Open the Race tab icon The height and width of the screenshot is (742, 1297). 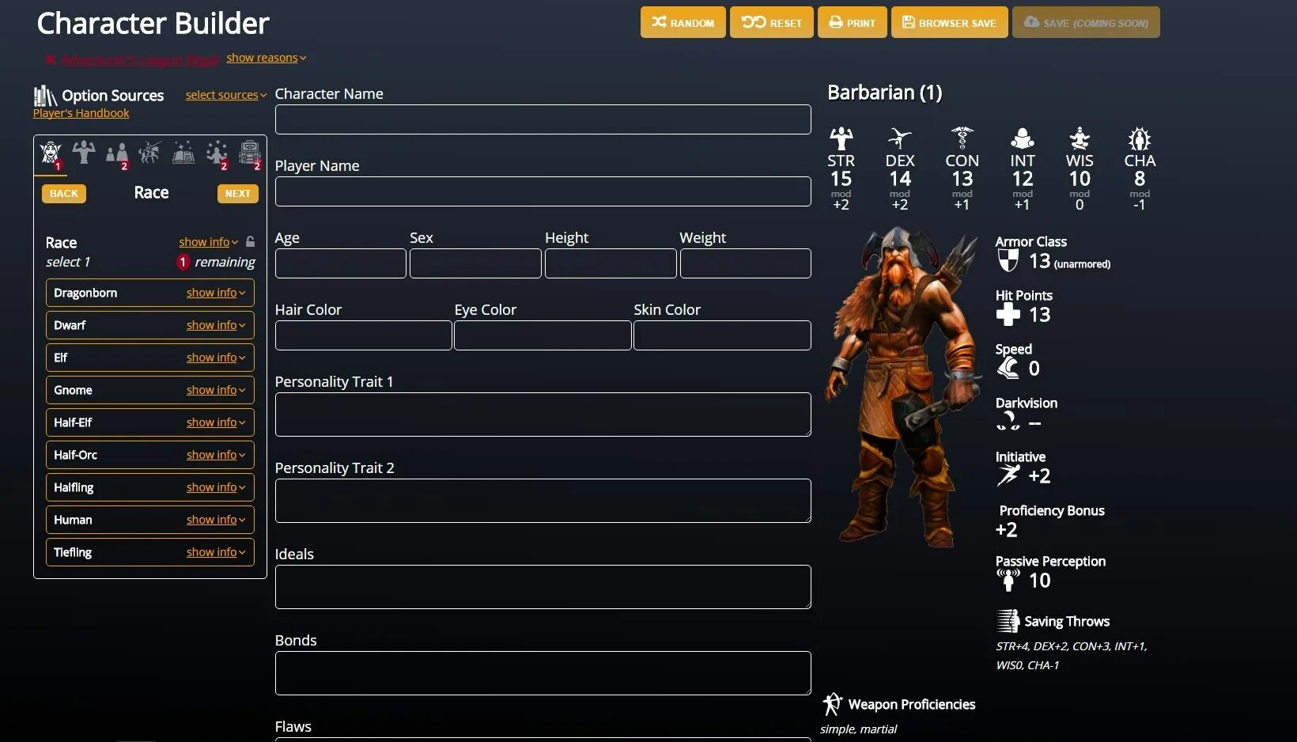(51, 153)
